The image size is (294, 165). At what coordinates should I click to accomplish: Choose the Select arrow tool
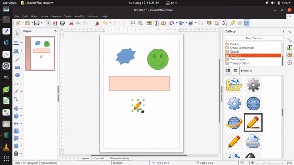(17, 33)
